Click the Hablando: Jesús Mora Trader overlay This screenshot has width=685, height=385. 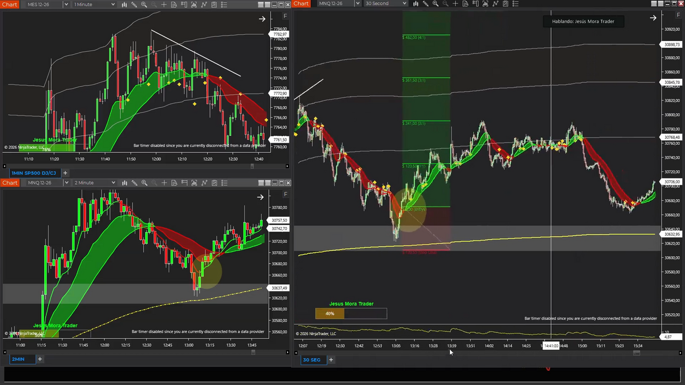click(x=583, y=22)
